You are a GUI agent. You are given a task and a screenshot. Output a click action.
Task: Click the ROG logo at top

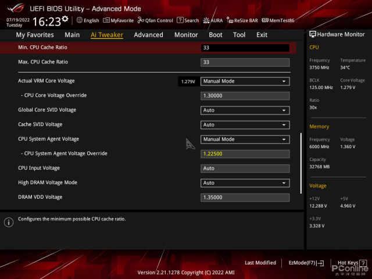(16, 8)
